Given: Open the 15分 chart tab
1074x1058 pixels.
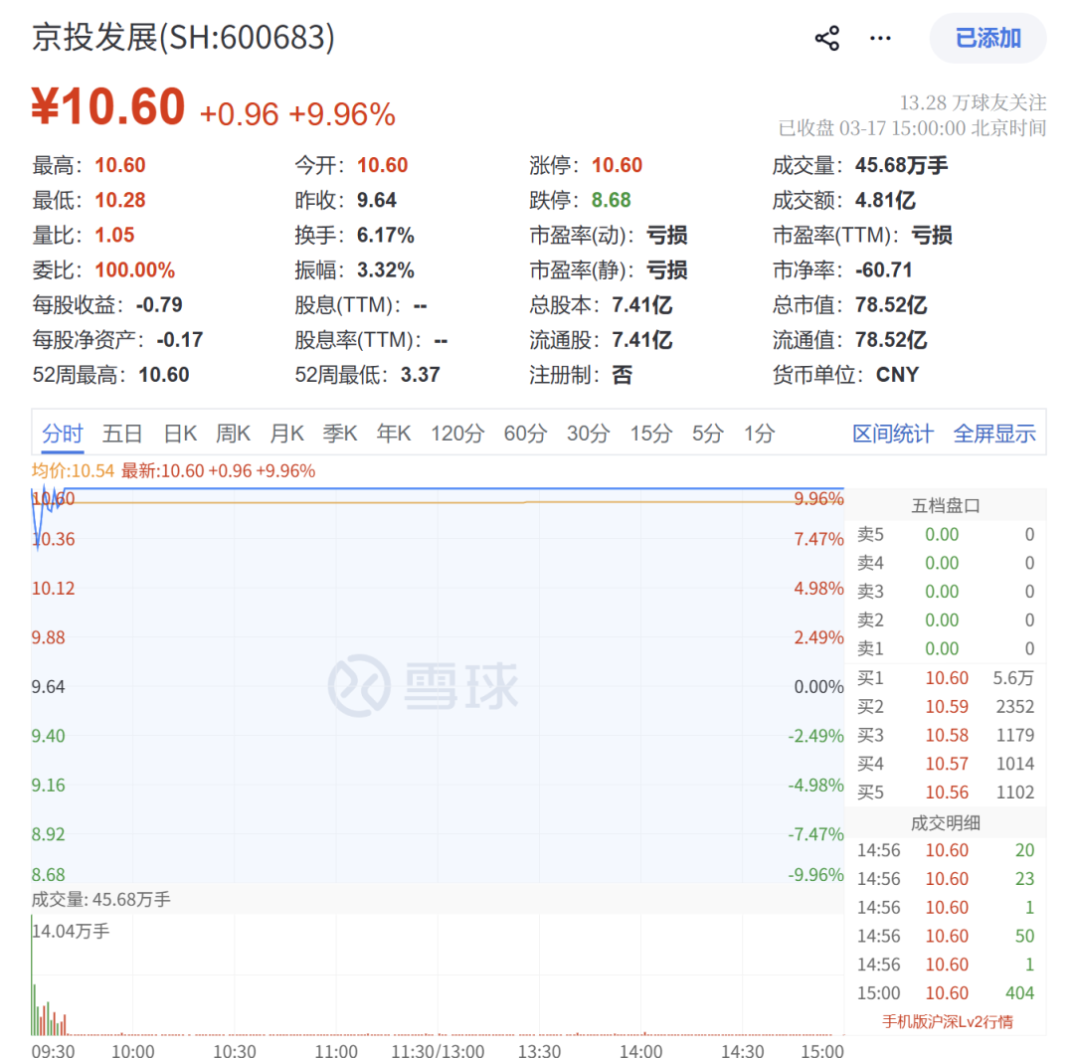Looking at the screenshot, I should [651, 434].
